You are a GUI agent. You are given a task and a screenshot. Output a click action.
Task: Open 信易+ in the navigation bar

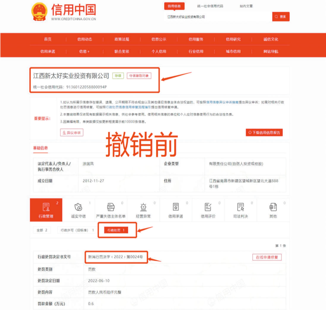(85, 51)
